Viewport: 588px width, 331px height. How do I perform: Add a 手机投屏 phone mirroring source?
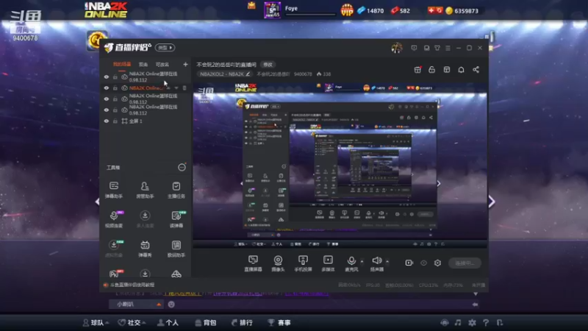click(303, 263)
